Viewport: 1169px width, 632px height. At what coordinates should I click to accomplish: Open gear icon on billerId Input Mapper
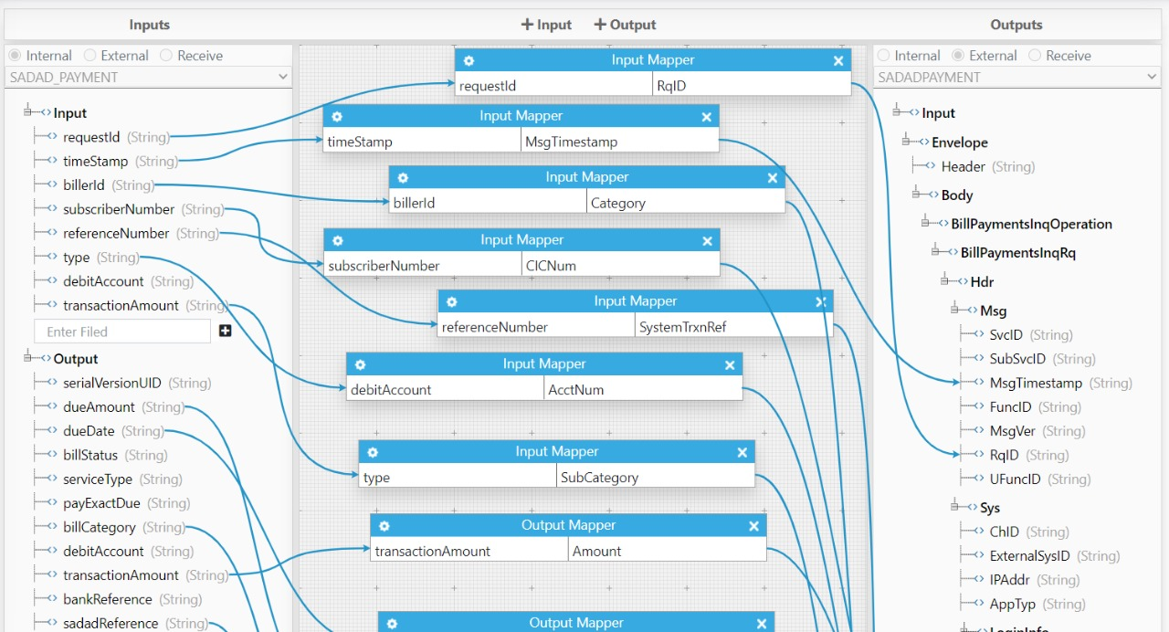click(x=403, y=178)
